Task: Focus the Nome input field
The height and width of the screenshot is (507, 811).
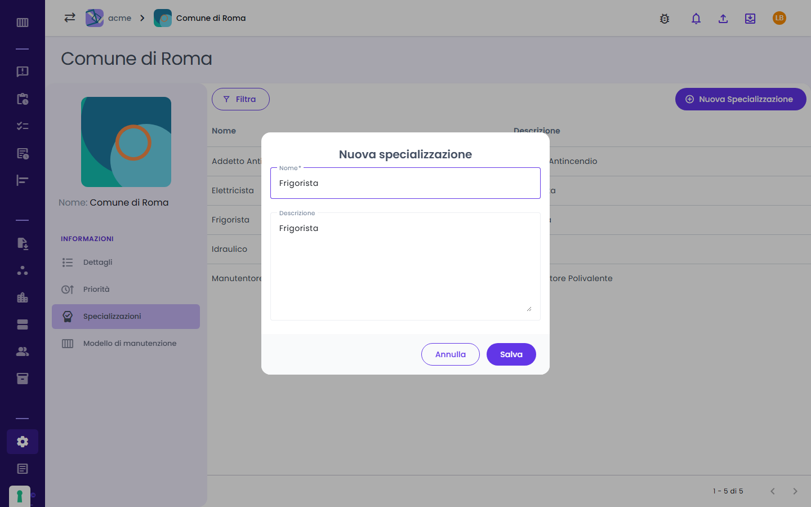Action: coord(405,183)
